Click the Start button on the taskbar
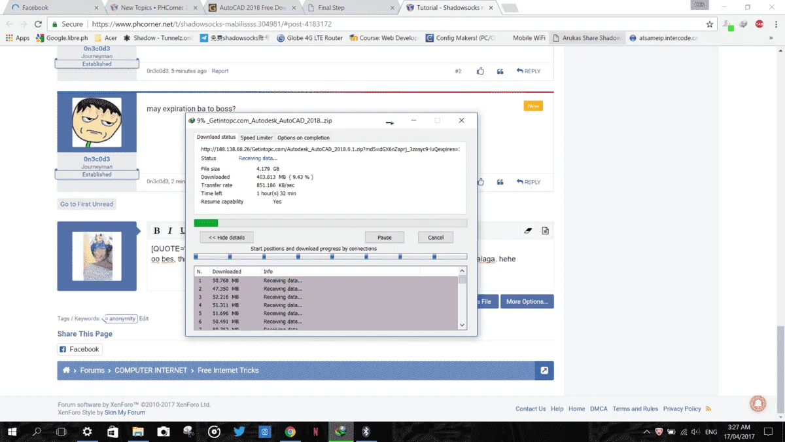 [12, 432]
